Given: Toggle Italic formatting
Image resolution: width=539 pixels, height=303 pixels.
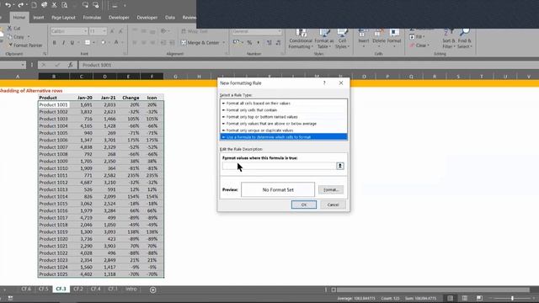Looking at the screenshot, I should coord(63,43).
